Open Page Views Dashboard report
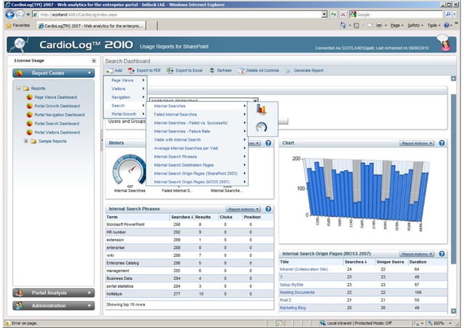The image size is (464, 328). 55,97
